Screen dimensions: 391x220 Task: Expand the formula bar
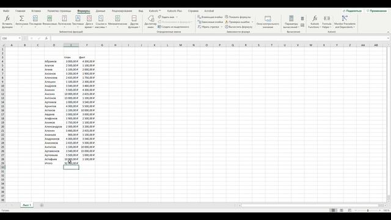(x=389, y=38)
